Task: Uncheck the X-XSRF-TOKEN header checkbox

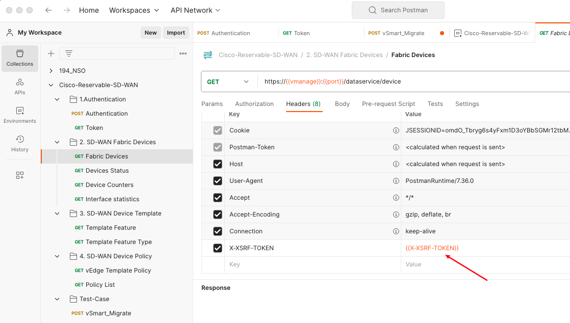Action: click(218, 248)
